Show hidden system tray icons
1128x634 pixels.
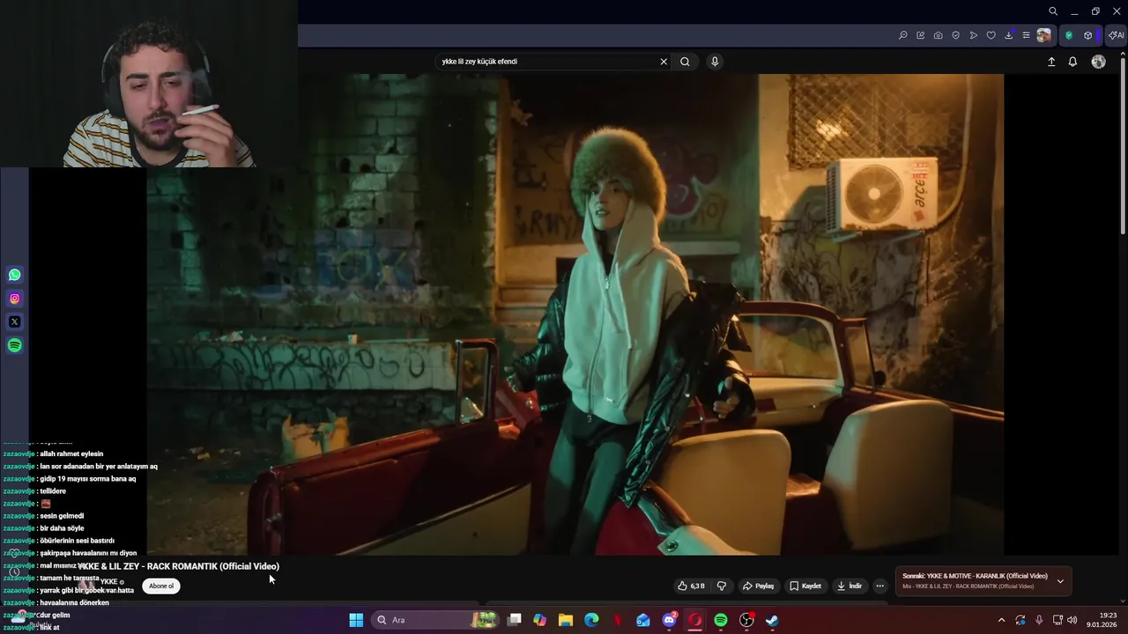coord(1001,620)
